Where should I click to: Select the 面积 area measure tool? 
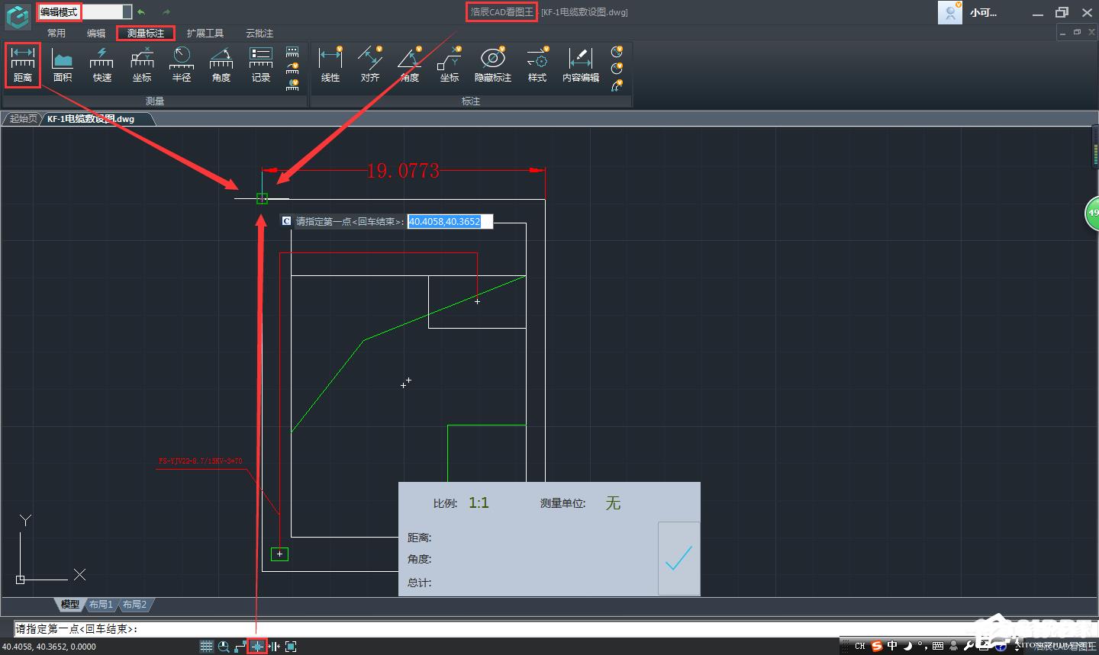(63, 65)
